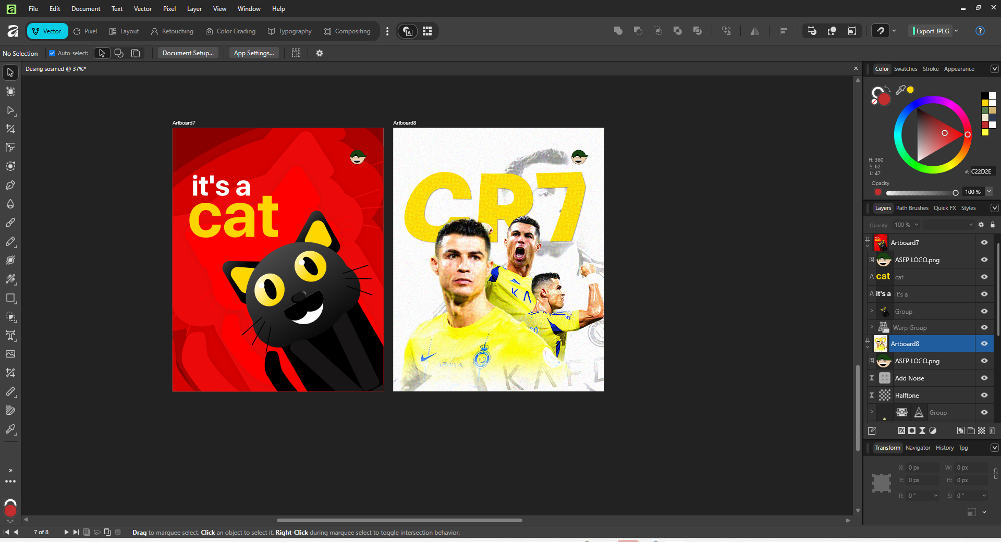Screen dimensions: 1001x542
Task: Select the Vector Brush tool
Action: click(x=10, y=223)
